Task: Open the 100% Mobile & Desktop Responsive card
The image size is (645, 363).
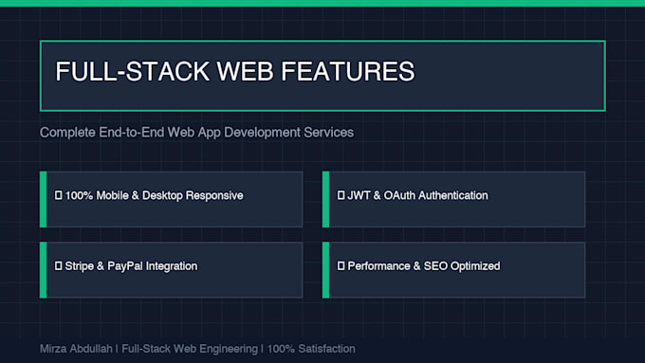Action: 171,199
